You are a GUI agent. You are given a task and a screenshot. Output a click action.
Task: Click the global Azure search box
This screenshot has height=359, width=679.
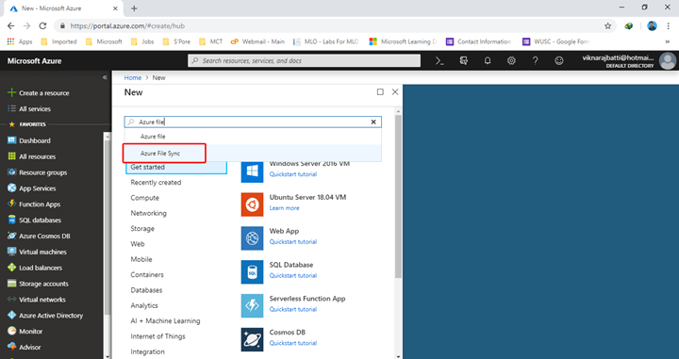pos(304,61)
